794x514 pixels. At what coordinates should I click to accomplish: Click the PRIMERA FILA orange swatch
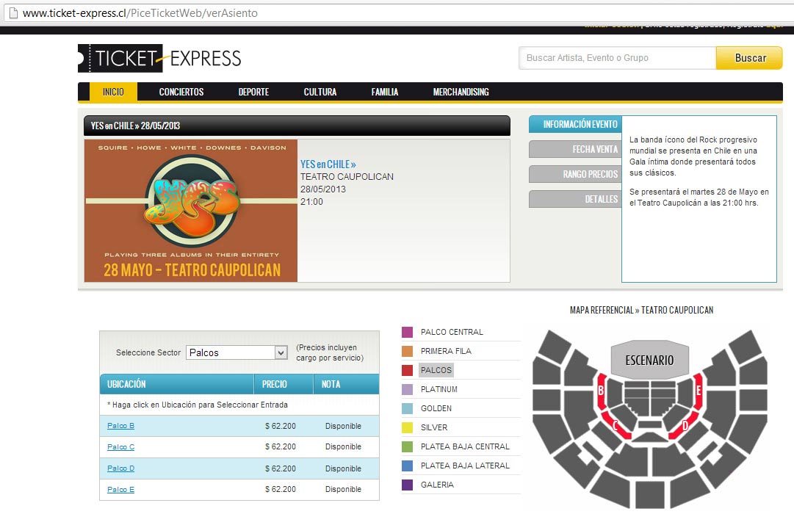click(x=407, y=351)
